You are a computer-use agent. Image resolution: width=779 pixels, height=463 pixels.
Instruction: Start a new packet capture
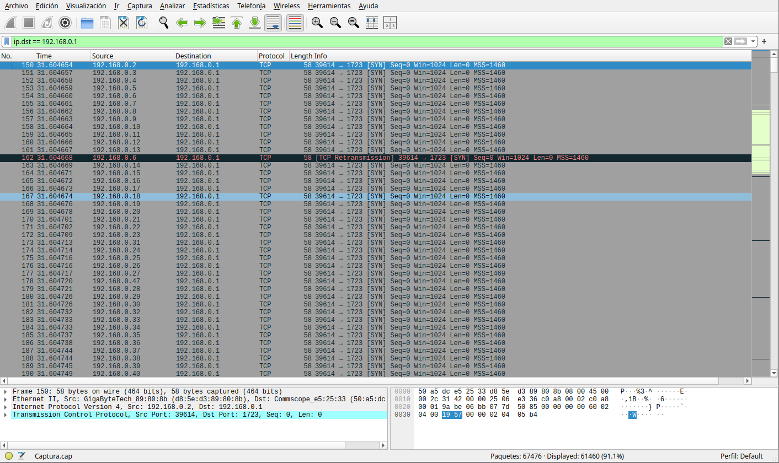point(11,23)
